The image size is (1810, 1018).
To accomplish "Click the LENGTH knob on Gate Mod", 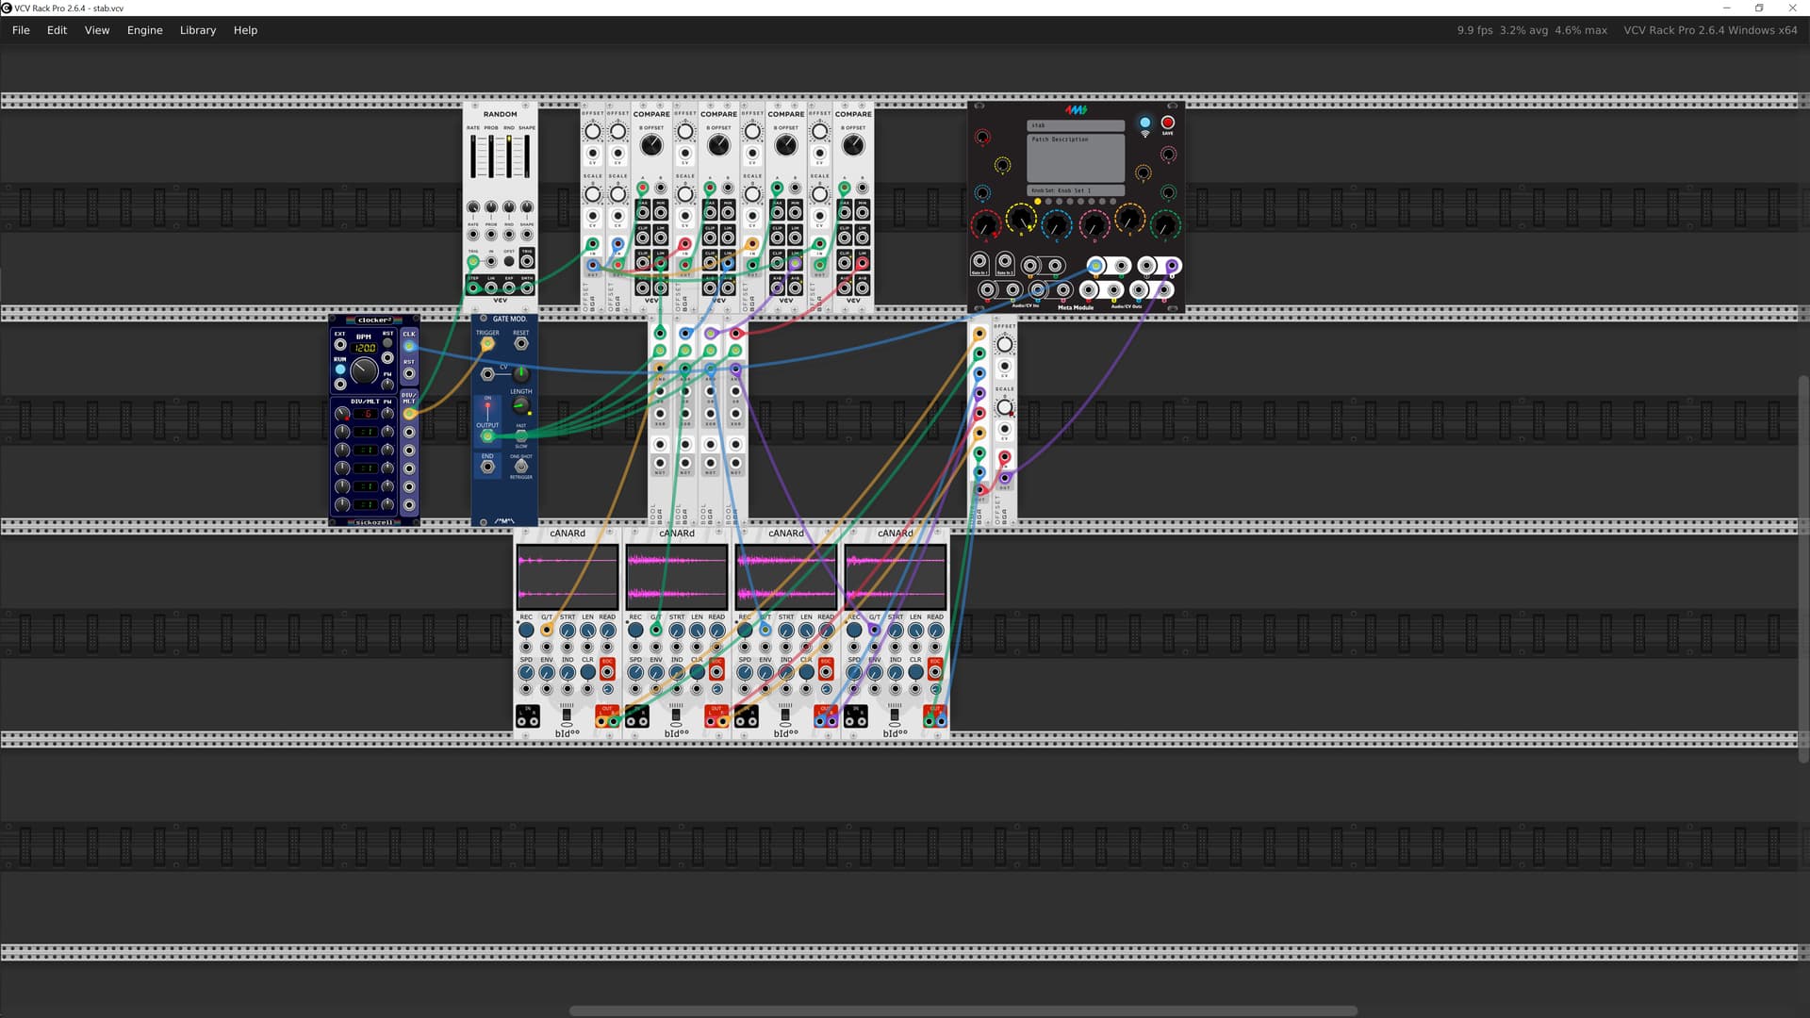I will pyautogui.click(x=521, y=405).
